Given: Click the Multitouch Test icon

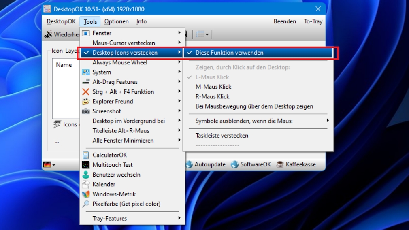Looking at the screenshot, I should (85, 165).
